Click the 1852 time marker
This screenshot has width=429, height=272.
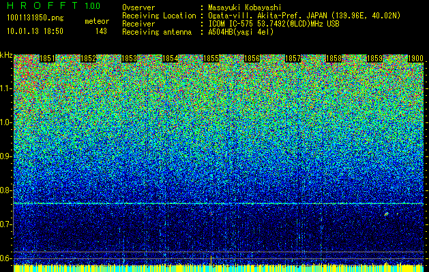point(89,58)
